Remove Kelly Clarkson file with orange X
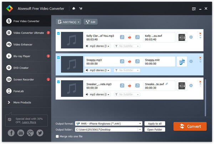 [200, 33]
